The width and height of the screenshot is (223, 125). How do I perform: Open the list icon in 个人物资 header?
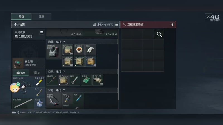tap(117, 25)
